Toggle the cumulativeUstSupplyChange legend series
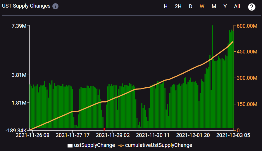Image resolution: width=262 pixels, height=151 pixels. (155, 145)
